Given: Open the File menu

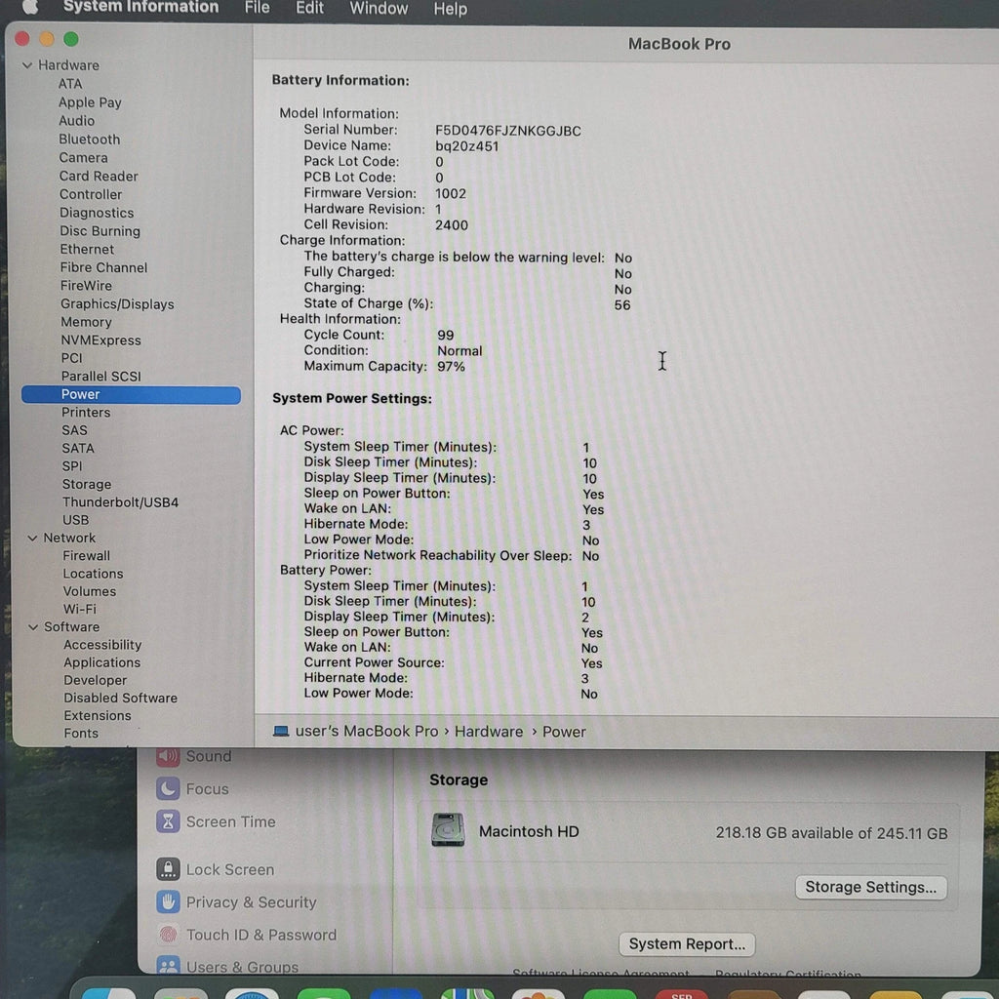Looking at the screenshot, I should coord(258,8).
